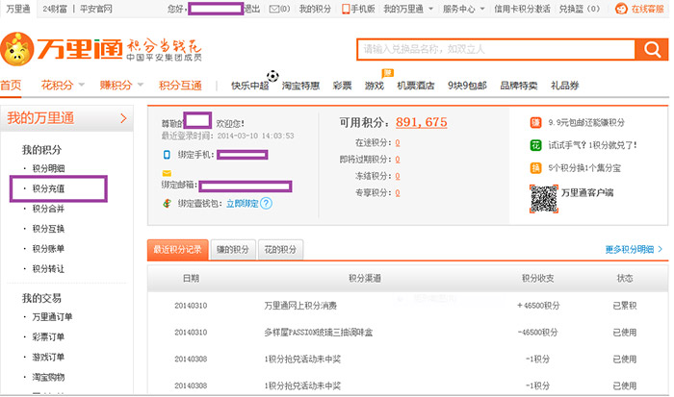Open 游戏订单 in the sidebar
Viewport: 674px width, 397px height.
[x=48, y=357]
